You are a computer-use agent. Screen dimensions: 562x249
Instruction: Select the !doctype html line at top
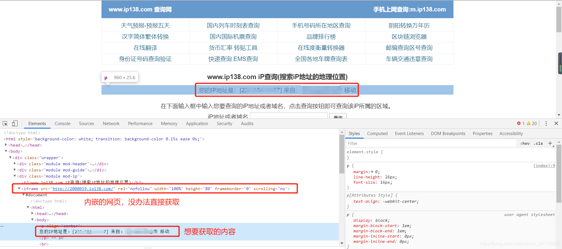22,133
